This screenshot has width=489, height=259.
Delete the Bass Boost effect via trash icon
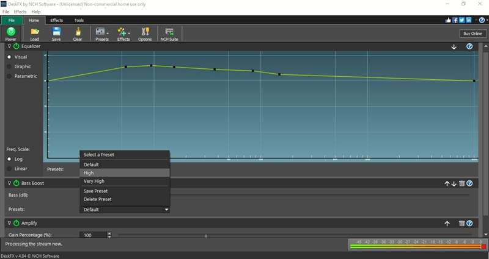point(462,183)
